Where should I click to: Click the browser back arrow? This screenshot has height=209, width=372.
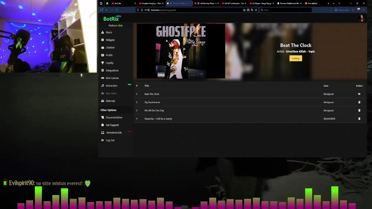107,10
